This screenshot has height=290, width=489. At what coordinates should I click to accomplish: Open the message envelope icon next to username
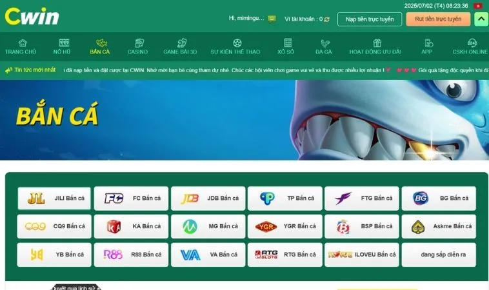[x=272, y=19]
